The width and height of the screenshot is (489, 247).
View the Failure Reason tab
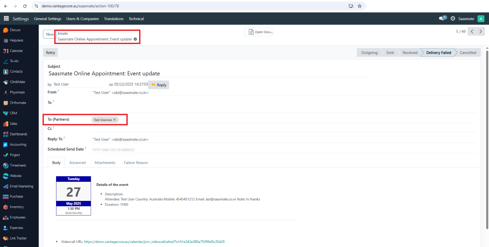coord(136,163)
